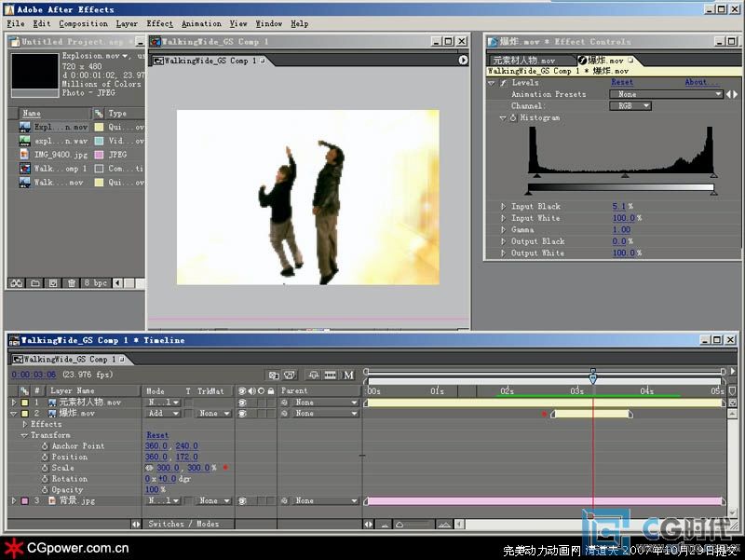Click the input black triangle under histogram

point(536,175)
